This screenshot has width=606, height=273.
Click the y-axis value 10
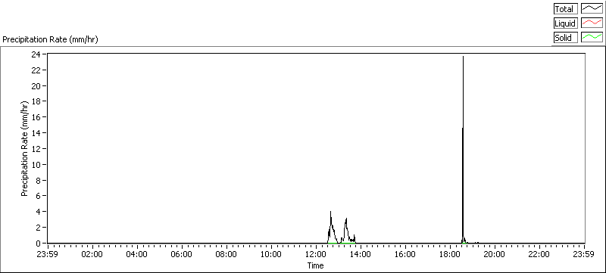pyautogui.click(x=36, y=165)
